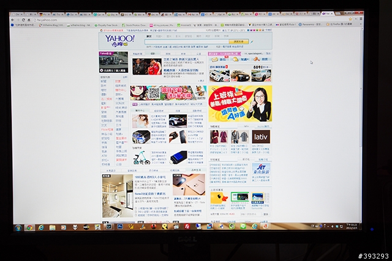Open the green LINE icon in taskbar
The image size is (392, 261).
[x=243, y=226]
